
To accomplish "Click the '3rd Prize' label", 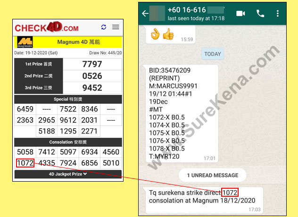I will pyautogui.click(x=38, y=88).
